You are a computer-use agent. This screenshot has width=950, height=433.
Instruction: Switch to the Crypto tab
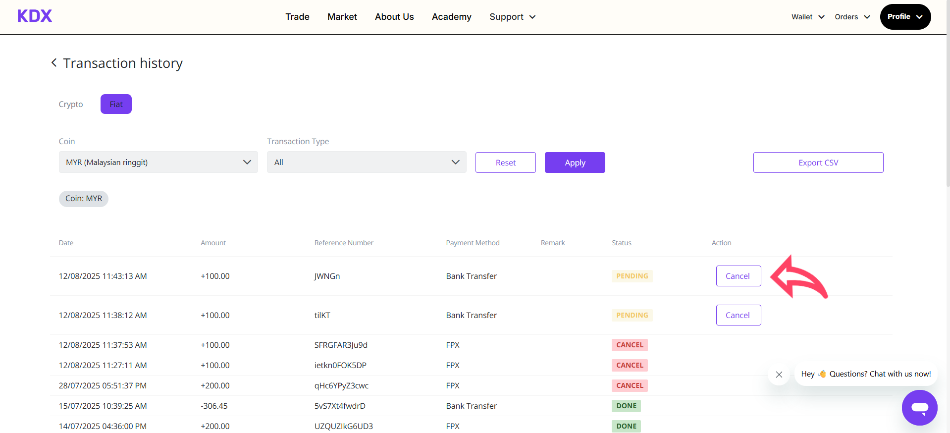[71, 104]
